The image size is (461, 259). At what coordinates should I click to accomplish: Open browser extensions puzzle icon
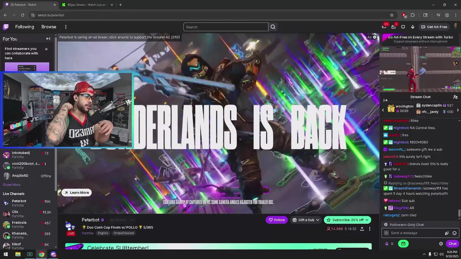(413, 15)
